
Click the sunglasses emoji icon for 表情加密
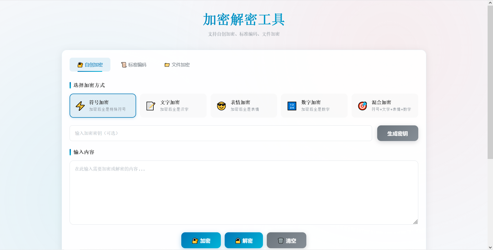pos(221,106)
